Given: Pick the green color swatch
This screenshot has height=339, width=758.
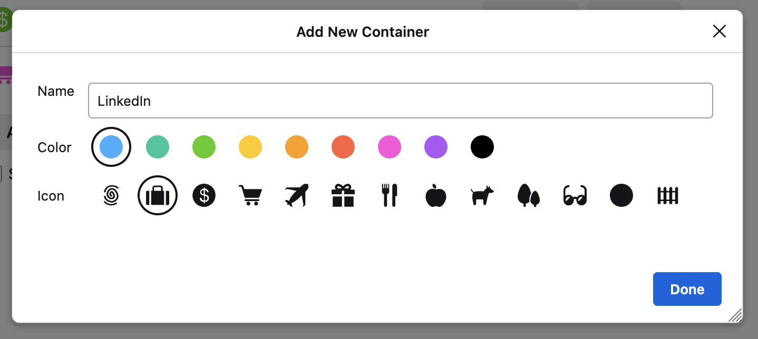Looking at the screenshot, I should tap(204, 147).
